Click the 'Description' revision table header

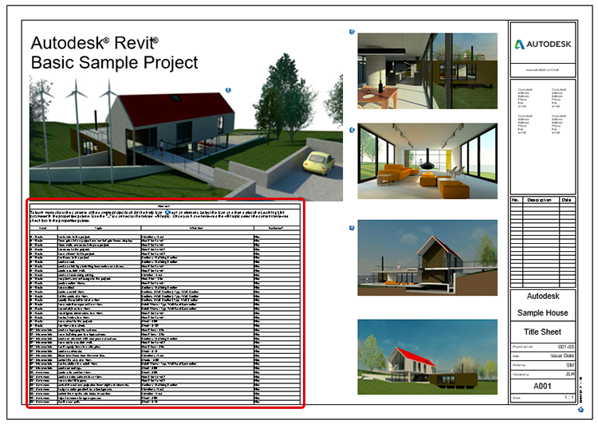click(539, 200)
